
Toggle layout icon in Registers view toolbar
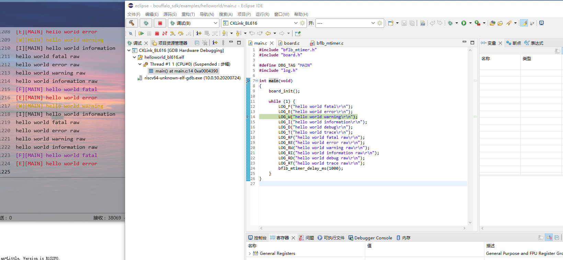pos(549,237)
